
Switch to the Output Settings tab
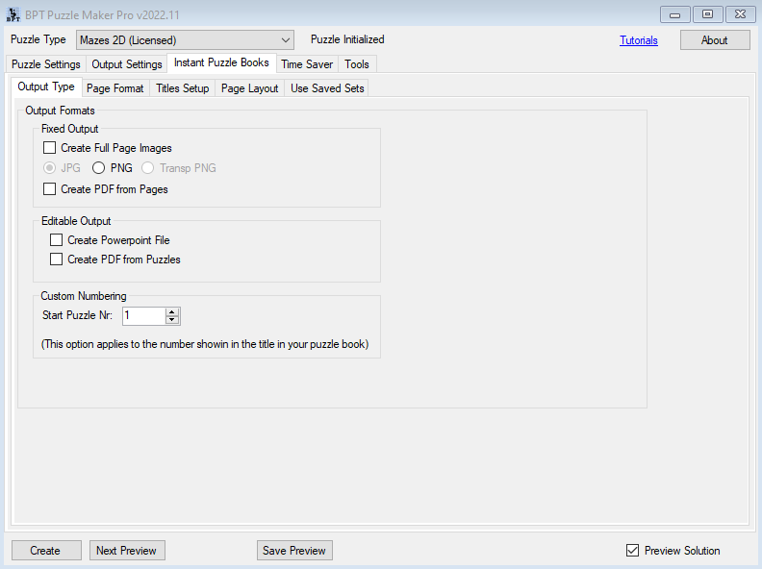[127, 64]
